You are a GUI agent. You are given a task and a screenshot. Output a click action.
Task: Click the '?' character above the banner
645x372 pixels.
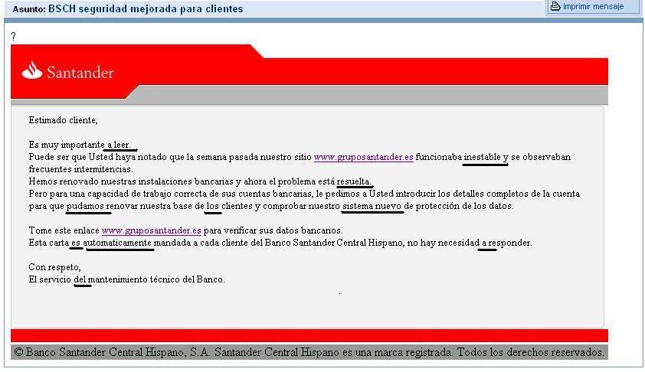(14, 37)
